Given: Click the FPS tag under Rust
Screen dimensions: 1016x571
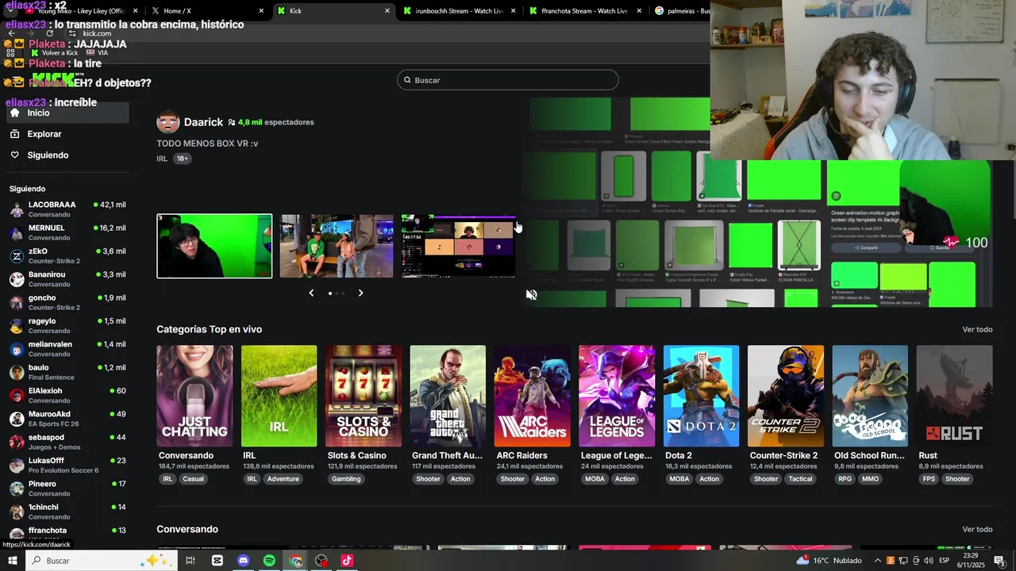Looking at the screenshot, I should [x=929, y=479].
